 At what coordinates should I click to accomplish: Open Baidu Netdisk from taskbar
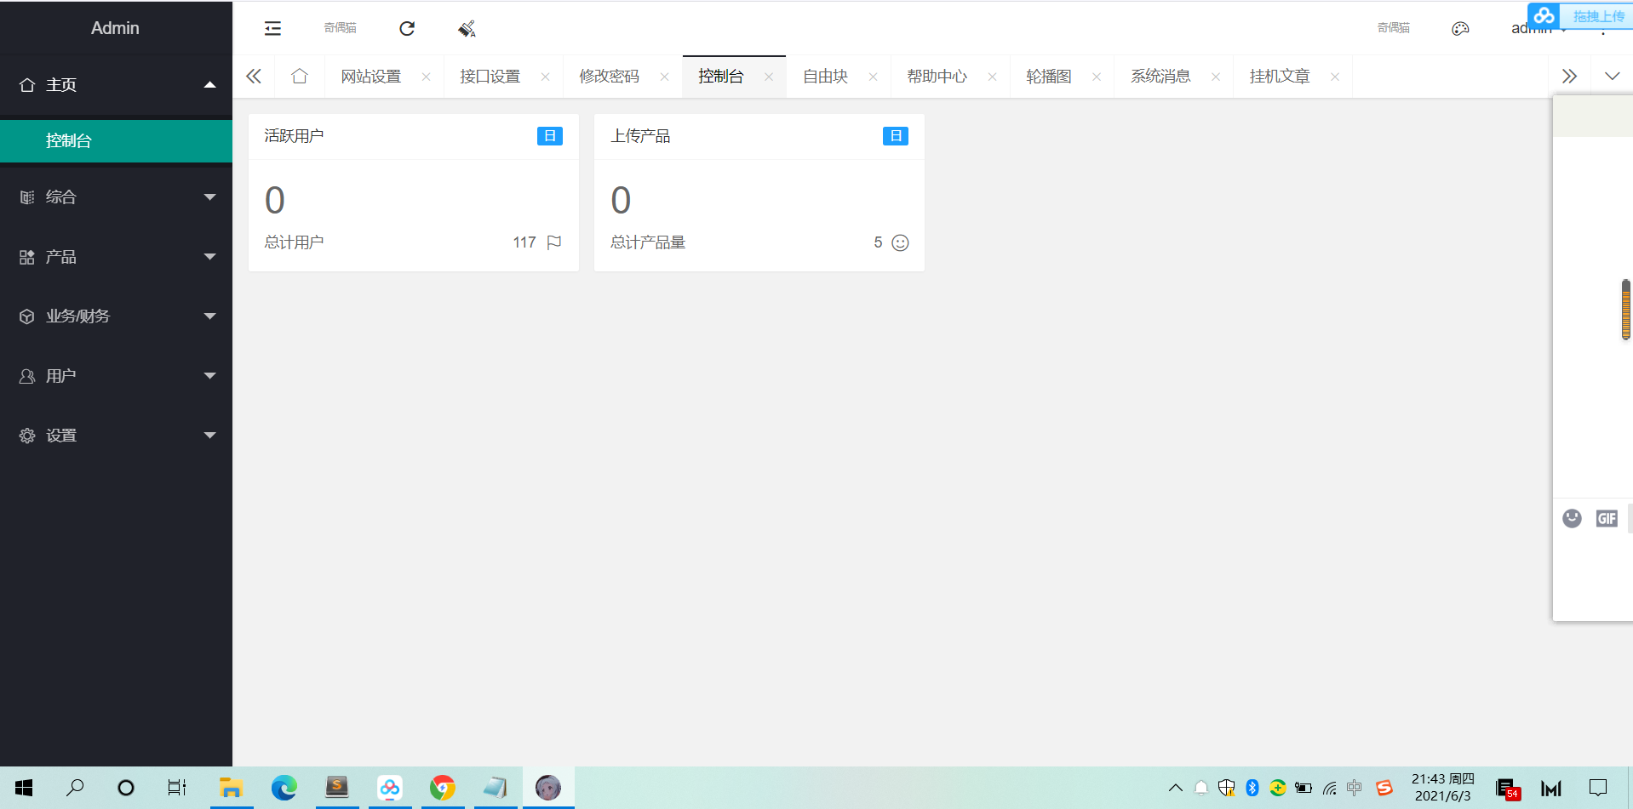tap(390, 788)
